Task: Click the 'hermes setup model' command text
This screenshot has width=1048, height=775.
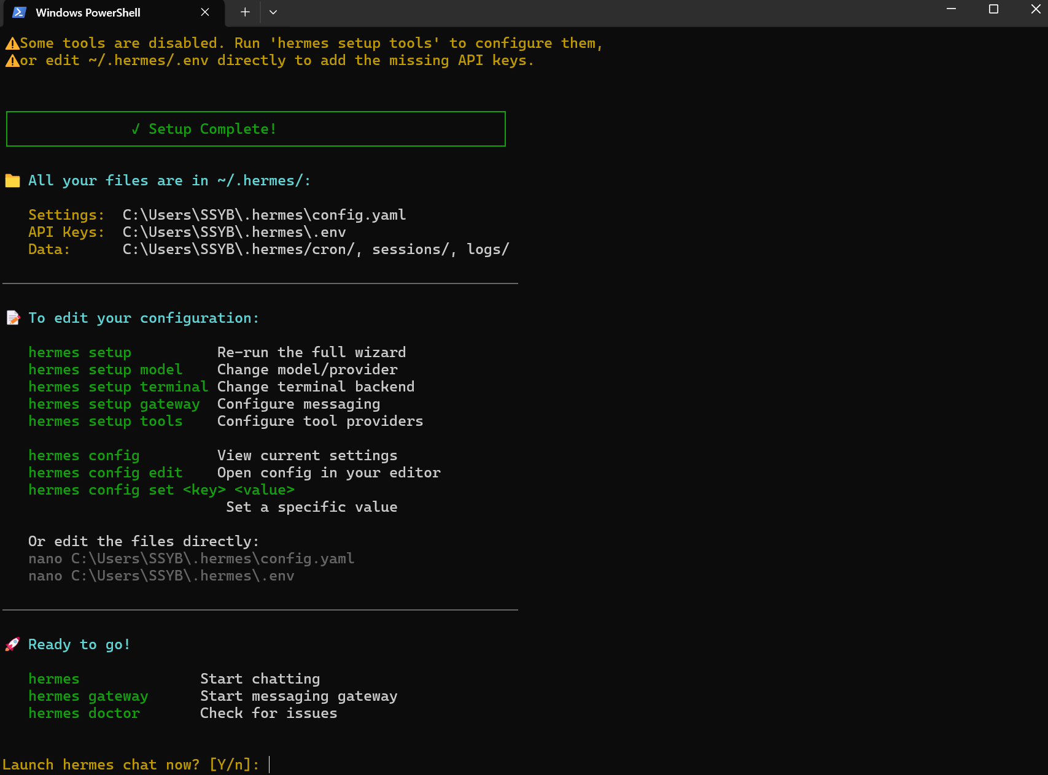Action: [105, 369]
